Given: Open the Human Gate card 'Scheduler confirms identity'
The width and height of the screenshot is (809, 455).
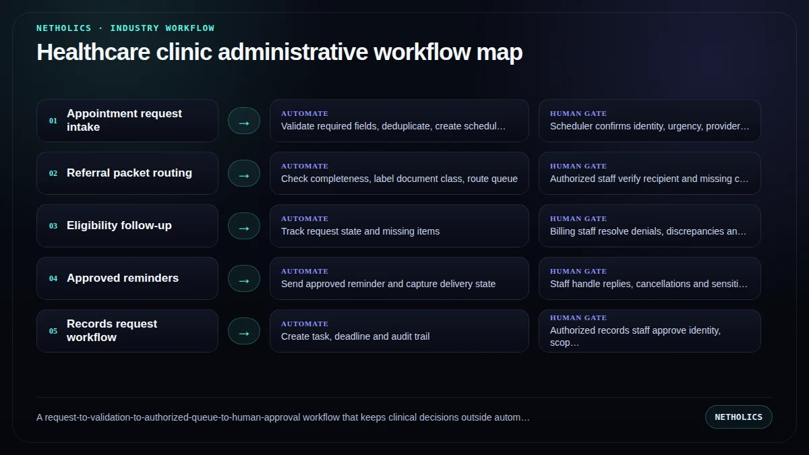Looking at the screenshot, I should [x=650, y=121].
